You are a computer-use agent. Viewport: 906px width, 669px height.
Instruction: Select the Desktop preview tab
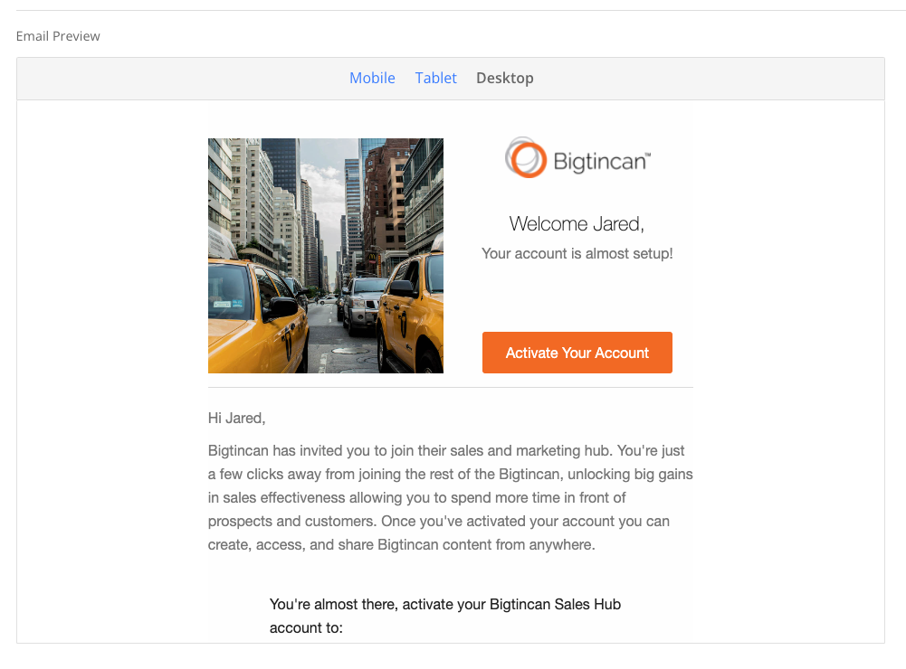[504, 78]
